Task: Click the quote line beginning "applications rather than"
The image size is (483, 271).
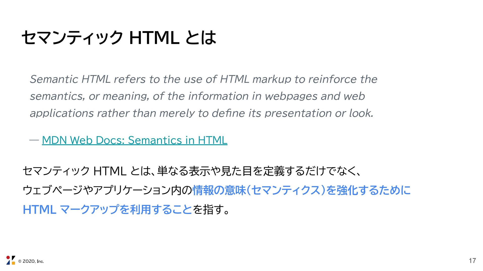Action: (x=201, y=113)
